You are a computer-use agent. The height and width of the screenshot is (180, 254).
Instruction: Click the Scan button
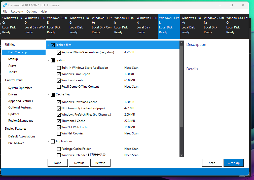(212, 163)
